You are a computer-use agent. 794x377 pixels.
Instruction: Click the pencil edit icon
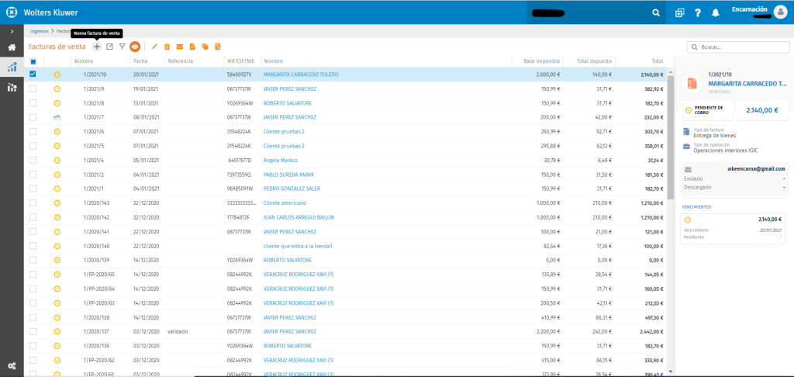154,47
